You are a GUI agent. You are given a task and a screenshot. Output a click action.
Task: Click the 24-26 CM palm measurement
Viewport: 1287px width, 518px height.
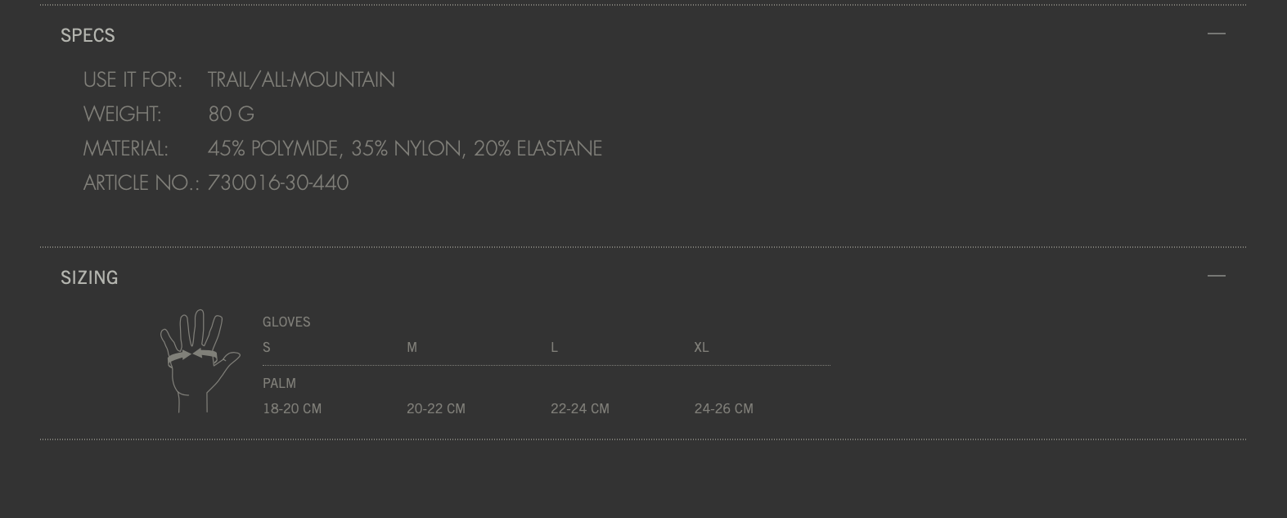724,408
